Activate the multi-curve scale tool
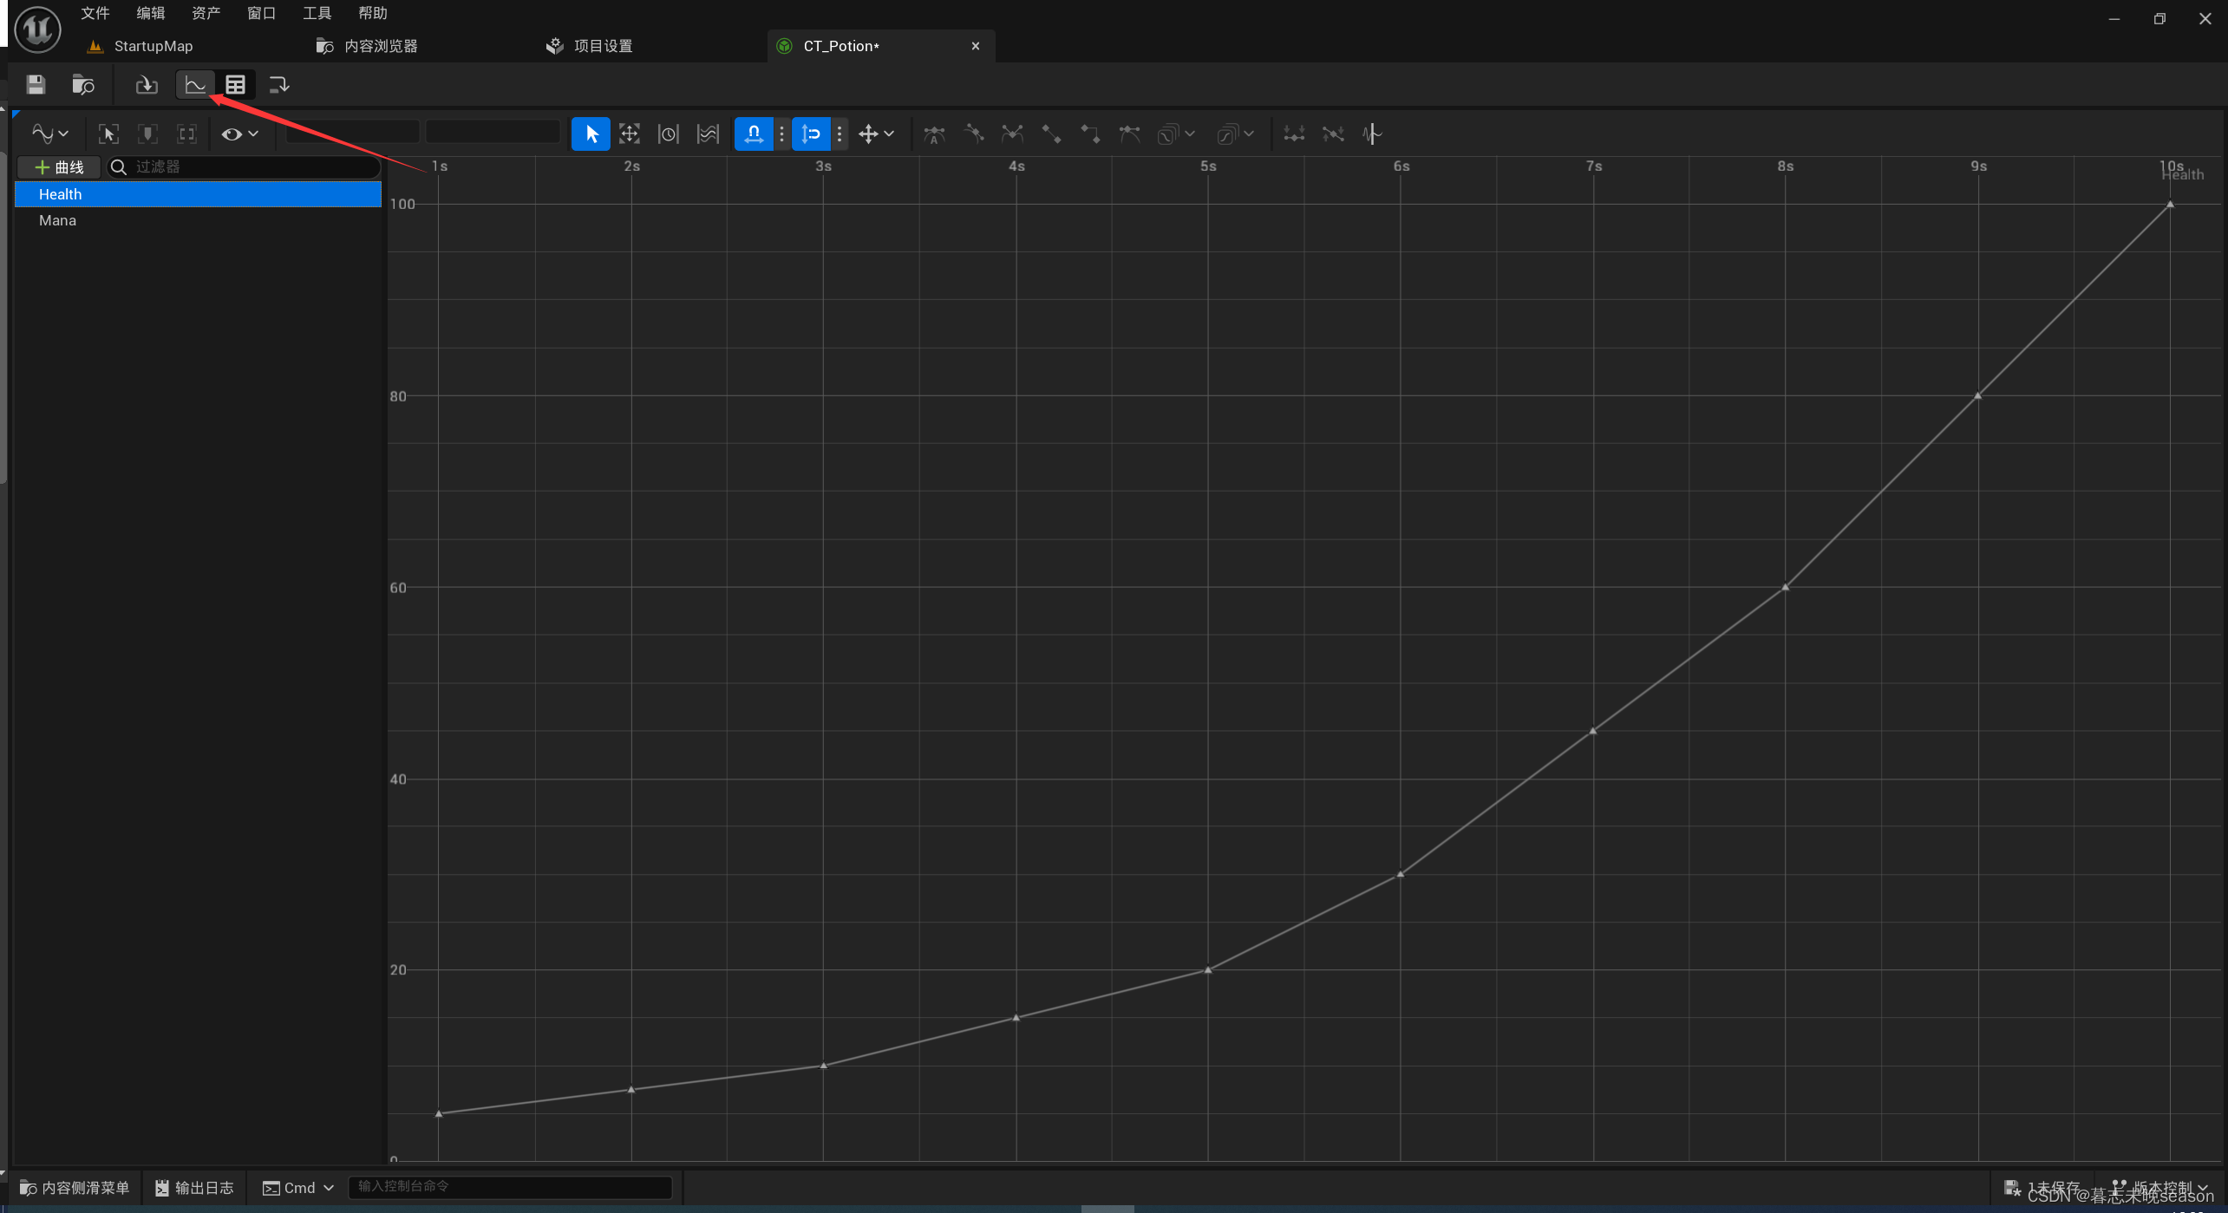Image resolution: width=2228 pixels, height=1213 pixels. coord(708,134)
